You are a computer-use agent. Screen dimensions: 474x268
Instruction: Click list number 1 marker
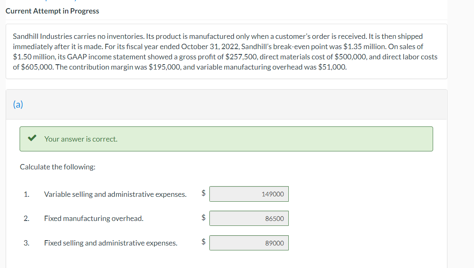[x=27, y=194]
